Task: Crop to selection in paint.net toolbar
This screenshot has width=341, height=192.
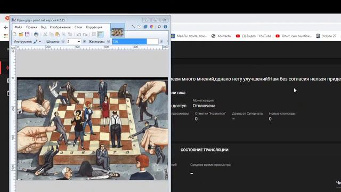Action: pyautogui.click(x=64, y=34)
